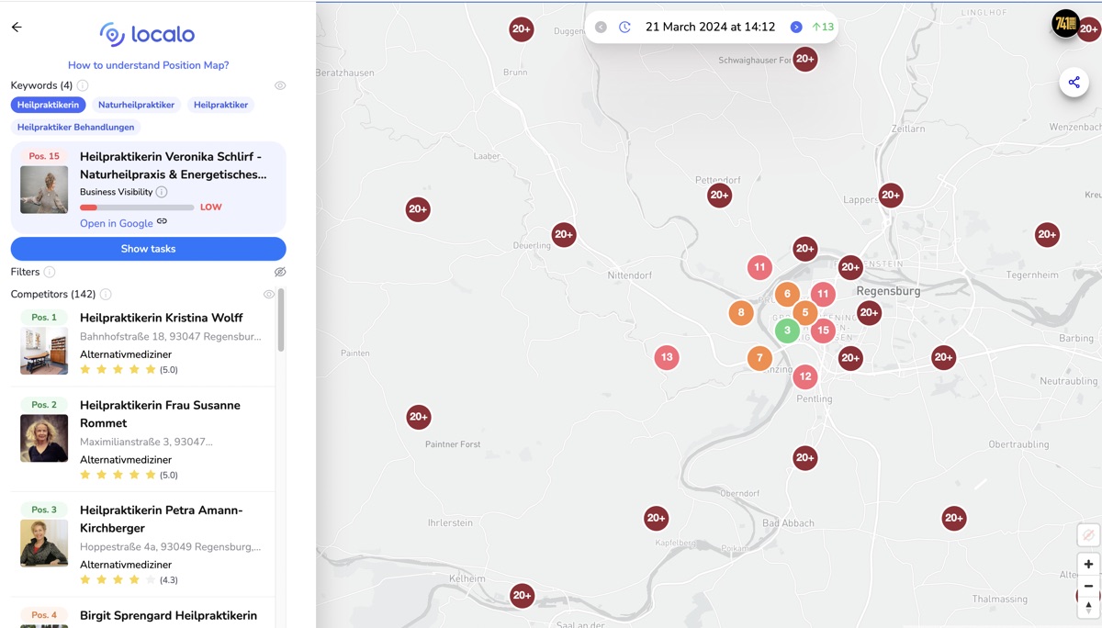The height and width of the screenshot is (628, 1102).
Task: Select the position 13 map marker
Action: tap(667, 357)
